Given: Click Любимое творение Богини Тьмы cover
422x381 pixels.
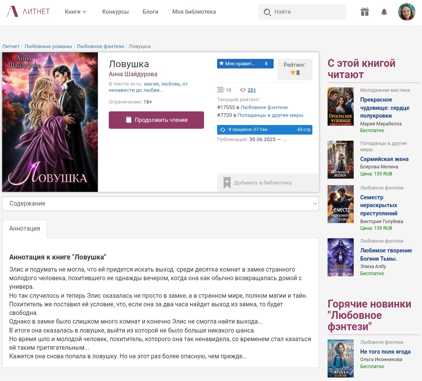Looking at the screenshot, I should tap(340, 257).
